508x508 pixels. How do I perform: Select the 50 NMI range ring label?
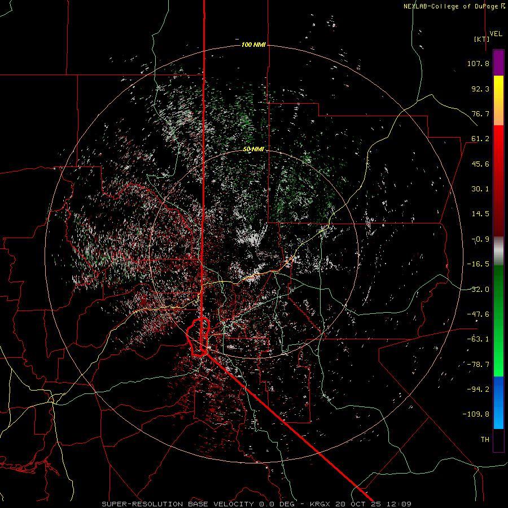tap(253, 149)
